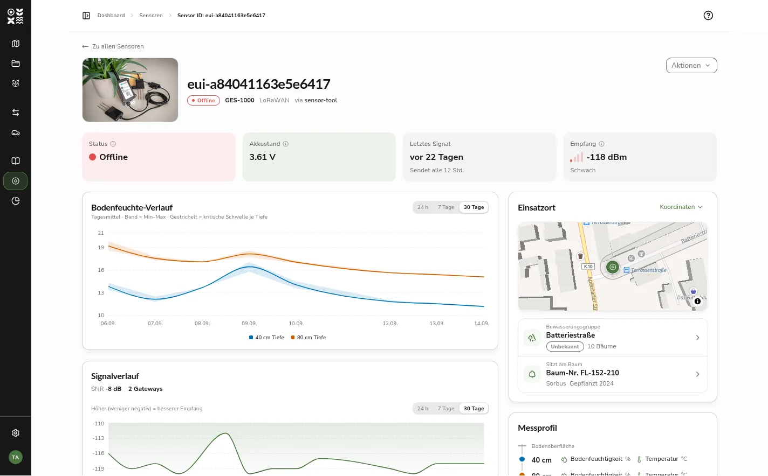Screen dimensions: 768x476
Task: Click the info icon next to Empfang
Action: tap(602, 144)
